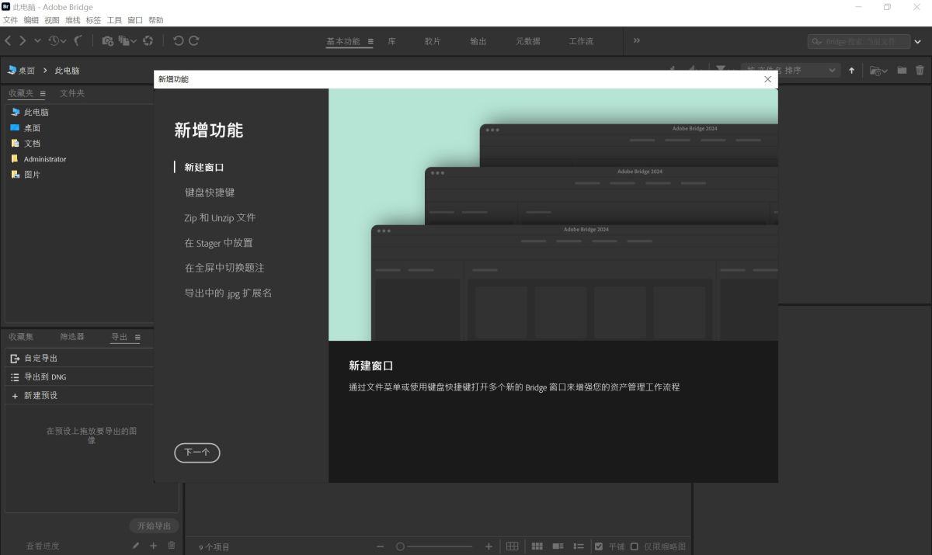Open the 基本功能 workspace hamburger menu
Screen dimensions: 932x555
tap(370, 41)
